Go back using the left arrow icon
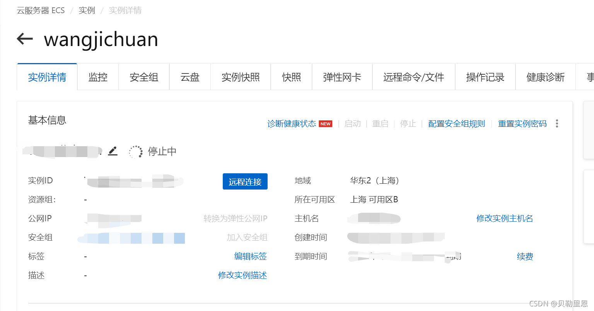 [25, 39]
